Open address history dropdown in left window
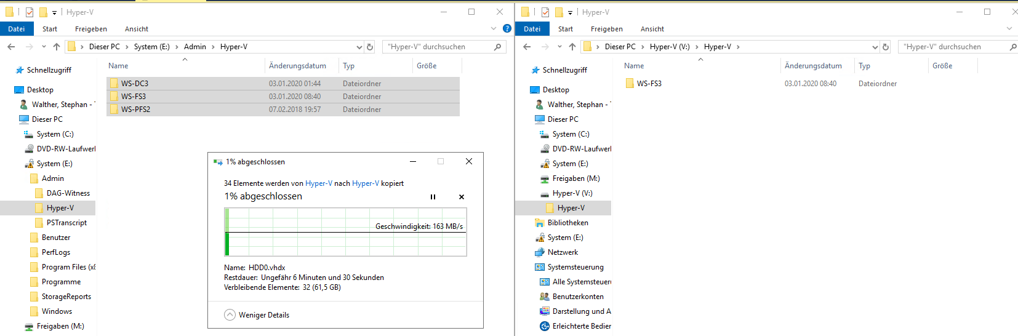Screen dimensions: 1018x336 pyautogui.click(x=359, y=47)
